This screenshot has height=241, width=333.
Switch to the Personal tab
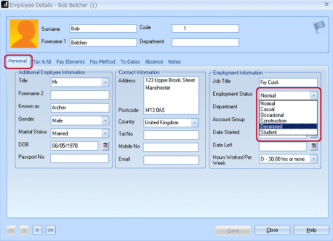point(18,61)
